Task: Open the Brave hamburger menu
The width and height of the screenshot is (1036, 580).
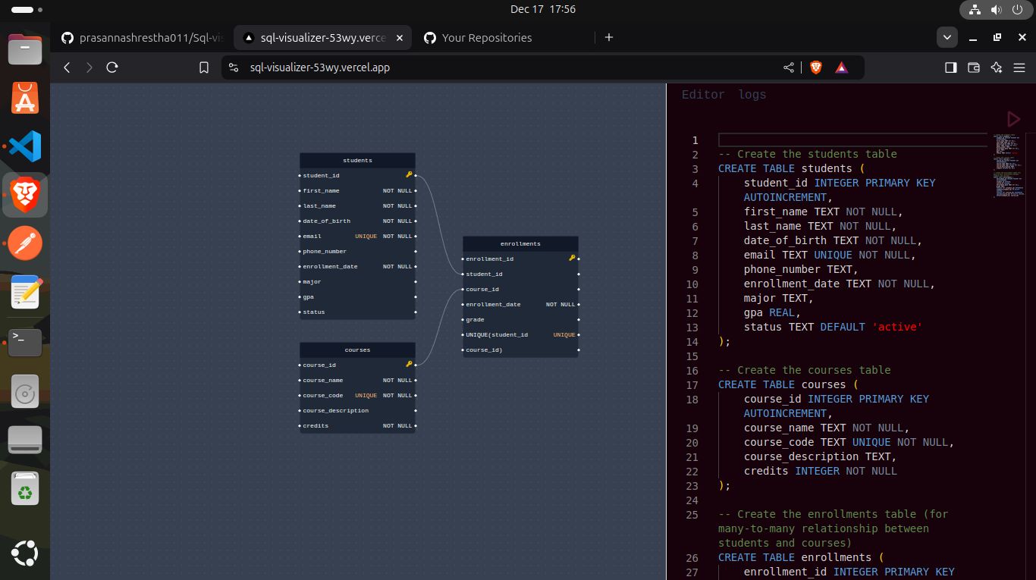Action: [x=1020, y=67]
